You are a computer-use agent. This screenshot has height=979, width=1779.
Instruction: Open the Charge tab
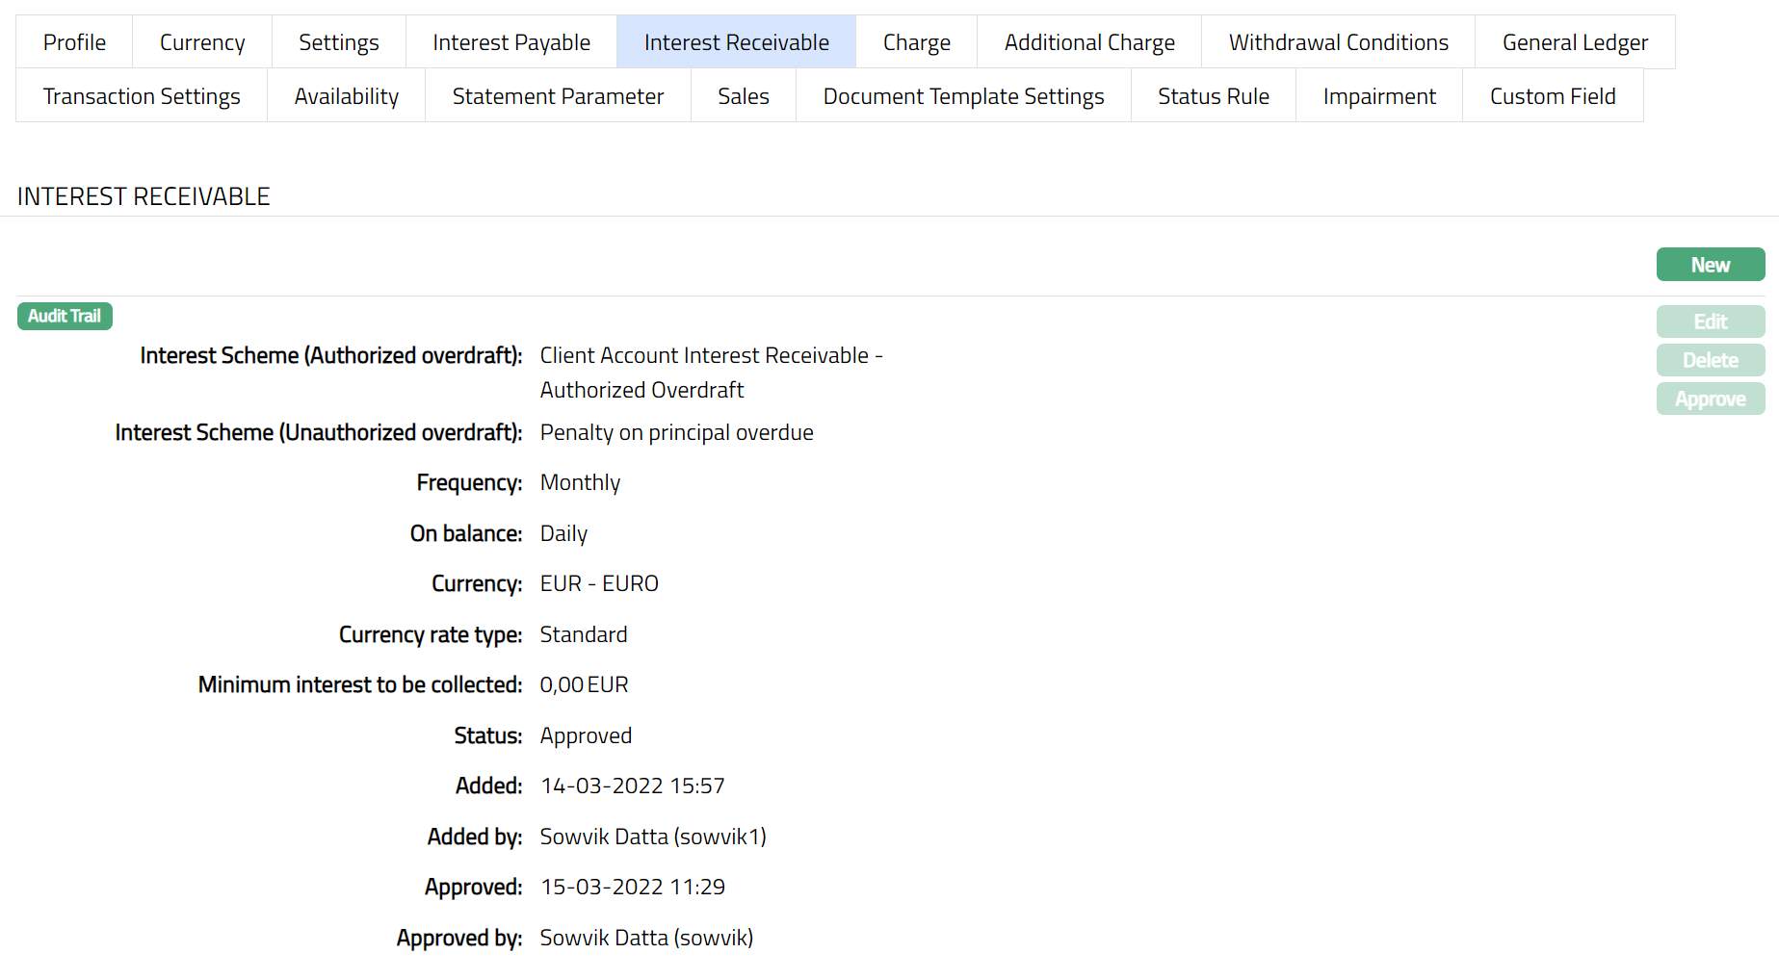pyautogui.click(x=916, y=42)
